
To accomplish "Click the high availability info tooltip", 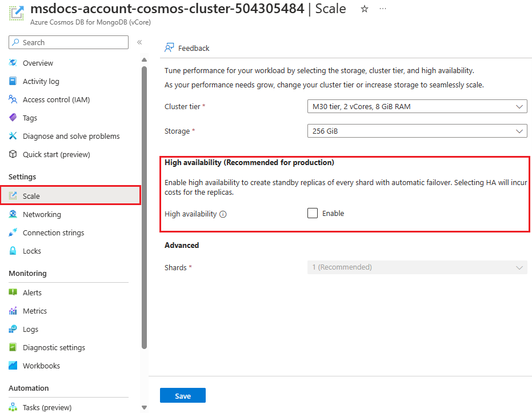I will (222, 214).
